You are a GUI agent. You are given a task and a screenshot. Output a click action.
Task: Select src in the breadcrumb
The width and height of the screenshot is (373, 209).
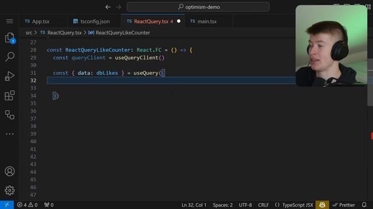[29, 33]
